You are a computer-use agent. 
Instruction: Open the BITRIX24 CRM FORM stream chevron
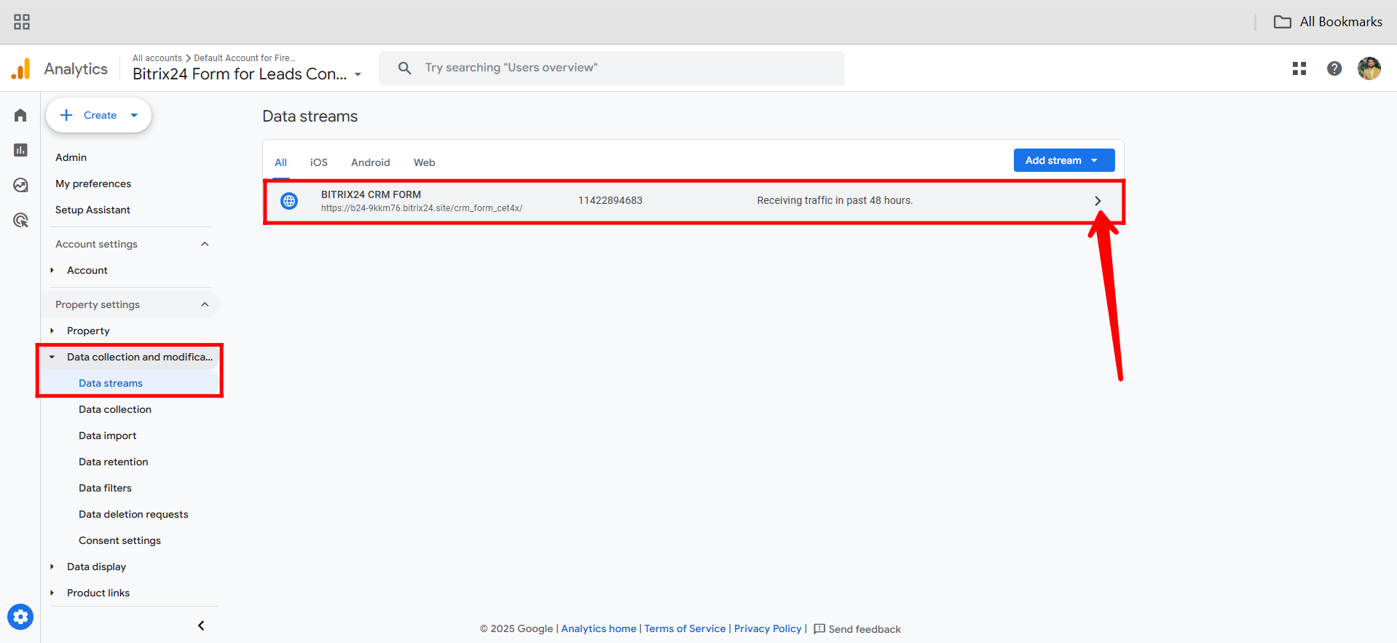(1098, 201)
